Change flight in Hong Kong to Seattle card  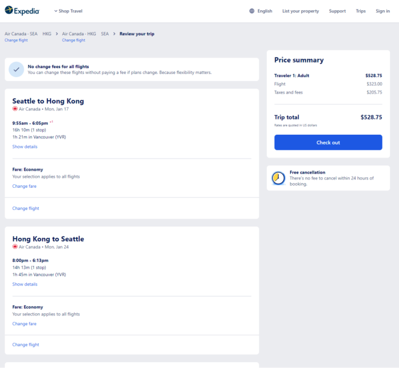(26, 345)
